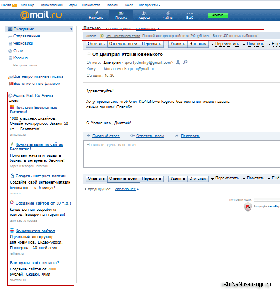Expand the Все проекты dropdown
The height and width of the screenshot is (294, 280).
[x=150, y=5]
